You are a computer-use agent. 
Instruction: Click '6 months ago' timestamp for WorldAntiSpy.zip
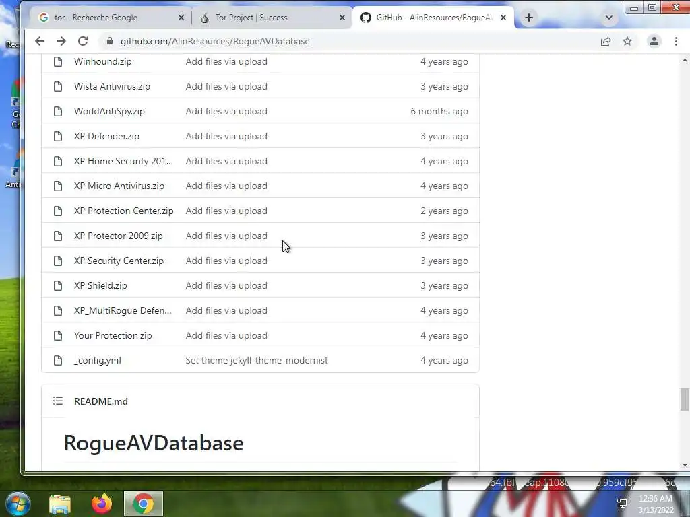point(439,111)
